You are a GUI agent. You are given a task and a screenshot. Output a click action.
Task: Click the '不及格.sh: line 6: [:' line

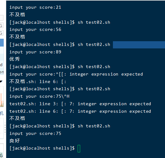pyautogui.click(x=38, y=81)
